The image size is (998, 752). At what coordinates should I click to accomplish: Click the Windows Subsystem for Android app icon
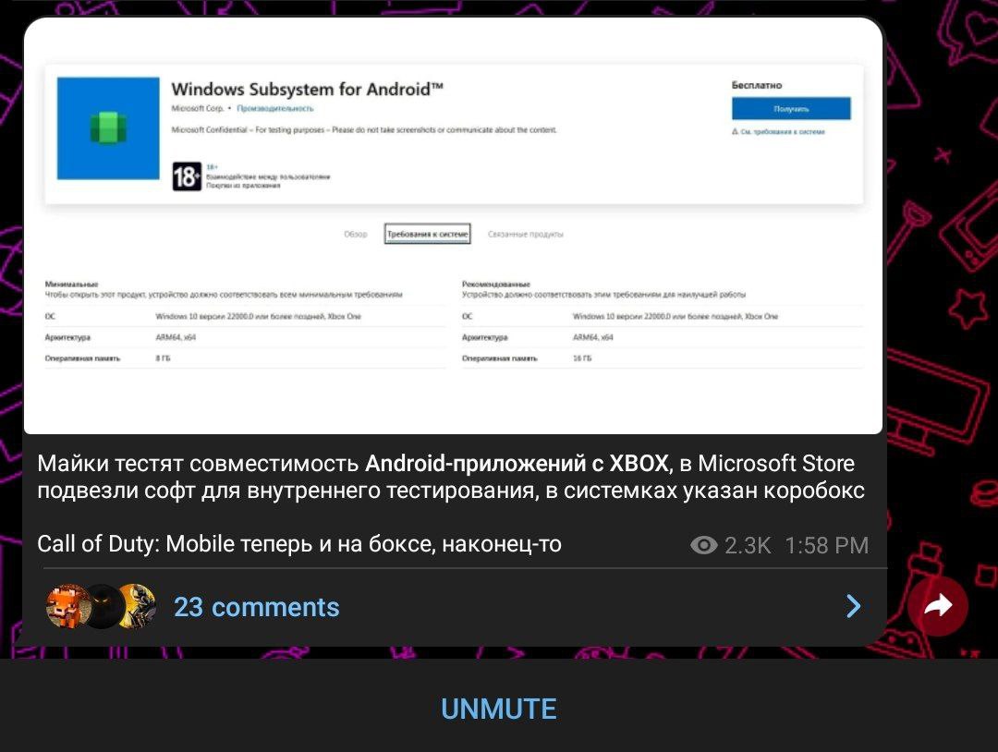coord(108,128)
